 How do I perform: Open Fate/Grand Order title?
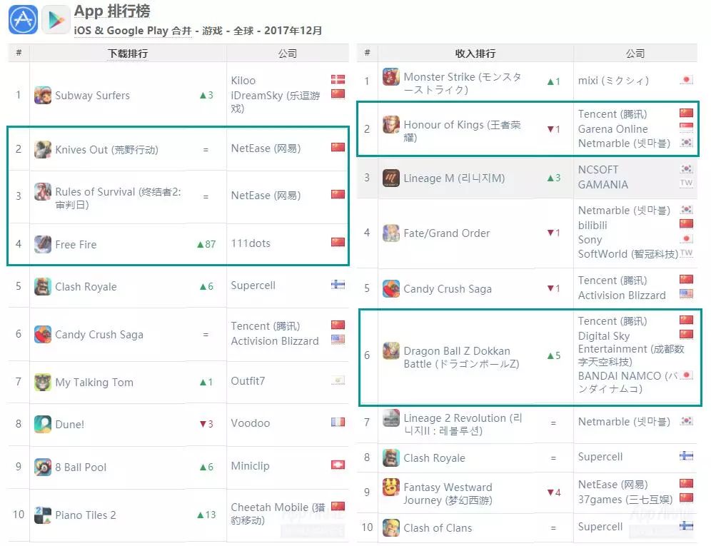(447, 233)
